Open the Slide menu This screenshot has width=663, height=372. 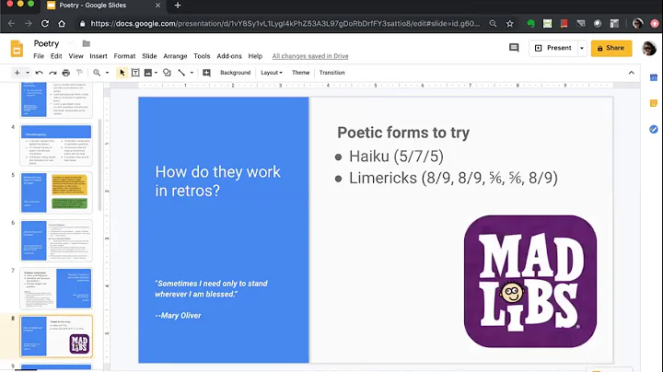tap(149, 56)
